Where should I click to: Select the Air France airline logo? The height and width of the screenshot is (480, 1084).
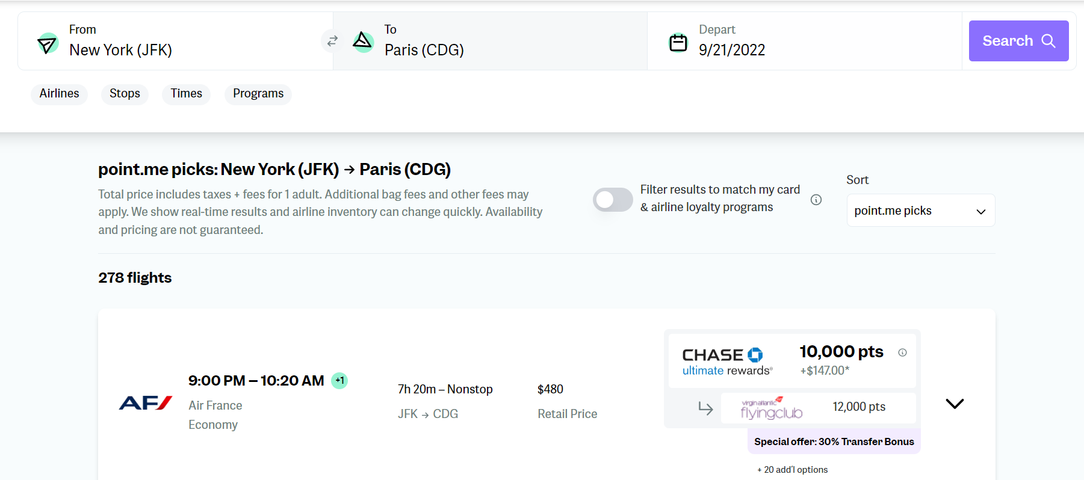144,402
